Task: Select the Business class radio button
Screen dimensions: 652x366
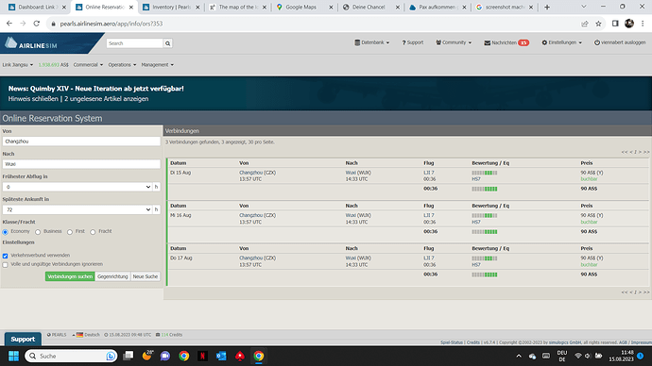Action: pyautogui.click(x=38, y=232)
